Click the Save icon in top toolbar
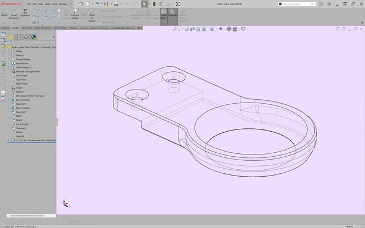The height and width of the screenshot is (228, 365). tap(107, 4)
